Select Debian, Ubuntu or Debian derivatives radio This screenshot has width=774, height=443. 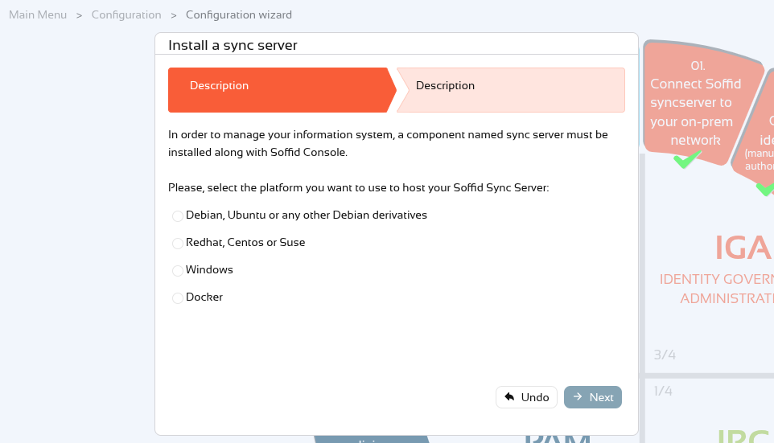click(178, 216)
